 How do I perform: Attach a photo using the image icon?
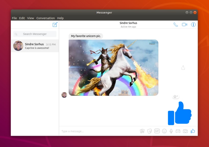point(142,131)
